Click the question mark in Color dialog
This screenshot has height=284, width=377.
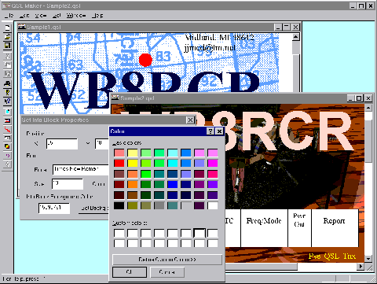coord(210,131)
